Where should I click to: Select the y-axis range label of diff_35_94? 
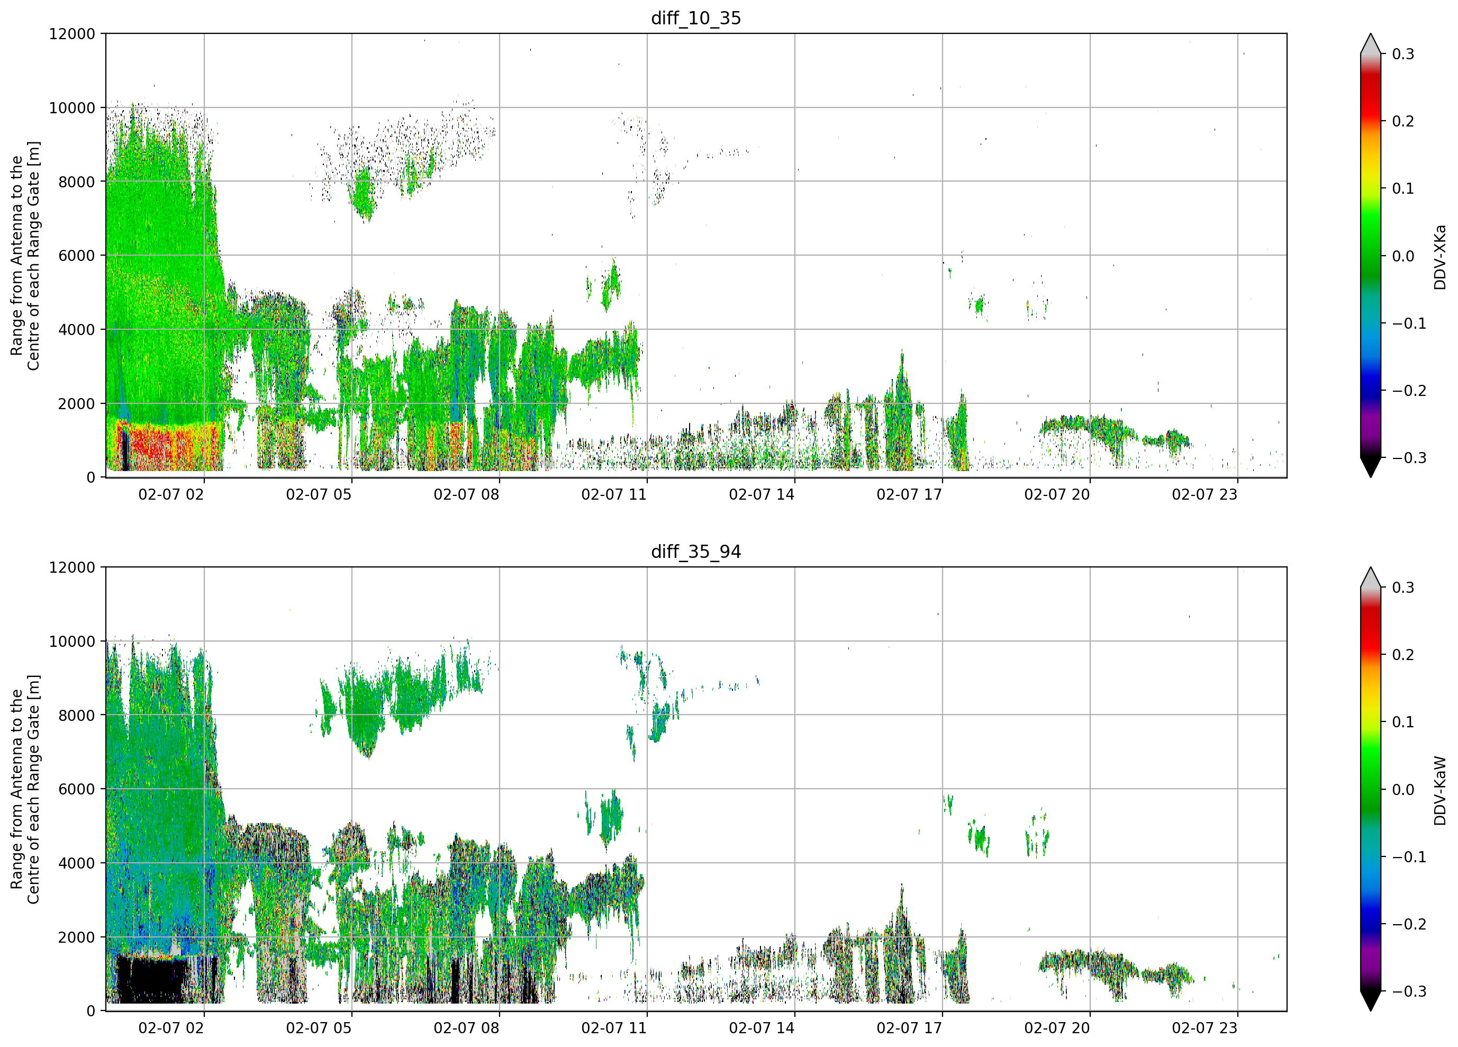point(25,789)
